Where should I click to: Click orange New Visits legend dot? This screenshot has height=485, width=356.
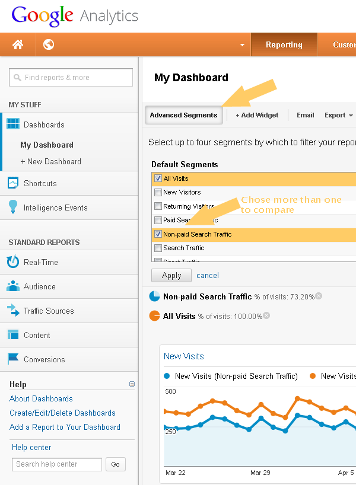click(313, 376)
